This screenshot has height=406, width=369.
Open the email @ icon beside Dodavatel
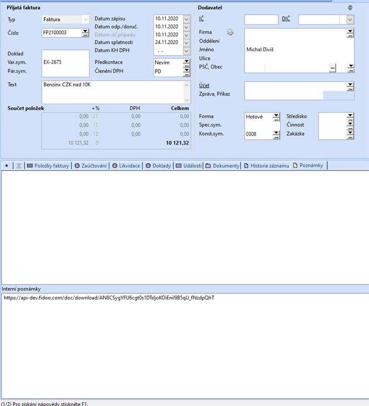pos(350,8)
